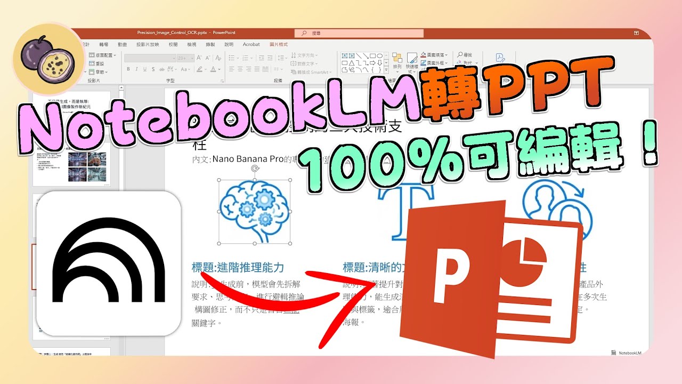Click the bullet list icon

coord(231,58)
